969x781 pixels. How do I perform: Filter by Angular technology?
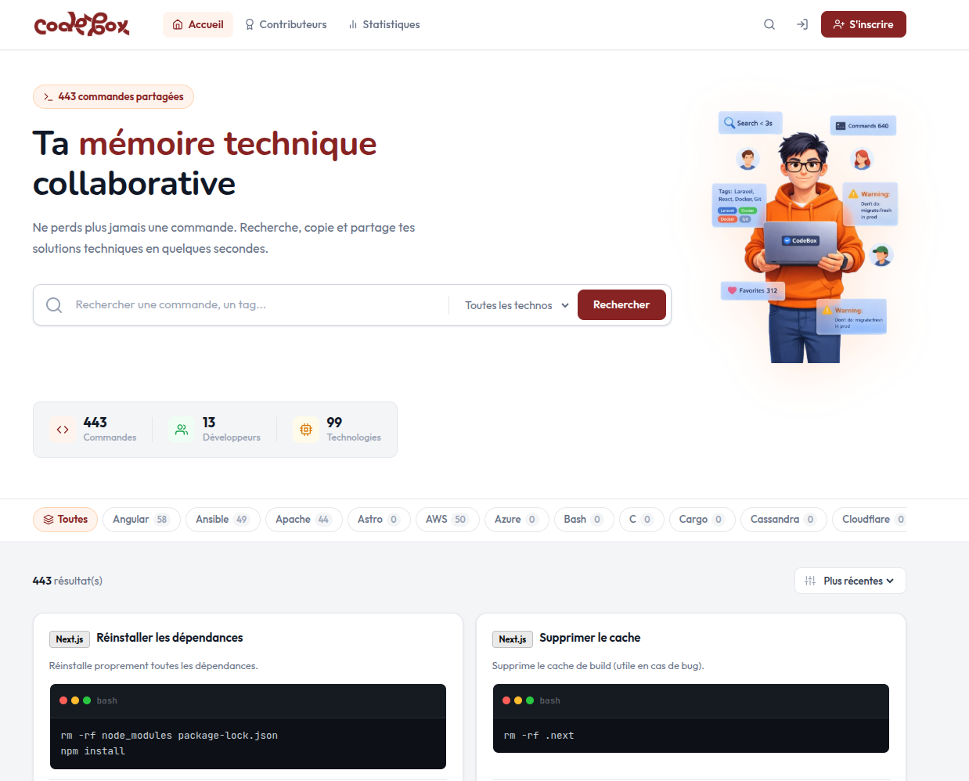141,520
